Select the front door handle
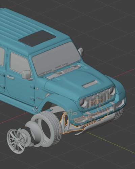This screenshot has width=135, height=169. click(10, 77)
